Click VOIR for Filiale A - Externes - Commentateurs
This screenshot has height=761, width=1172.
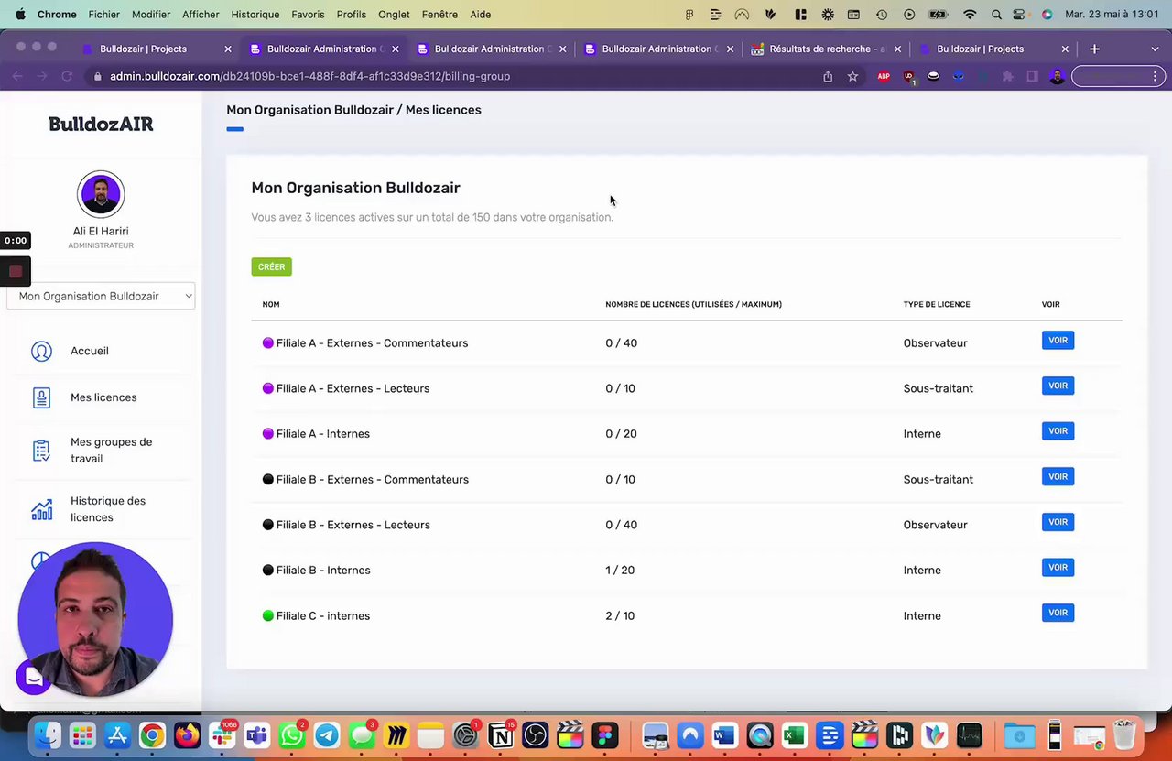(1058, 341)
